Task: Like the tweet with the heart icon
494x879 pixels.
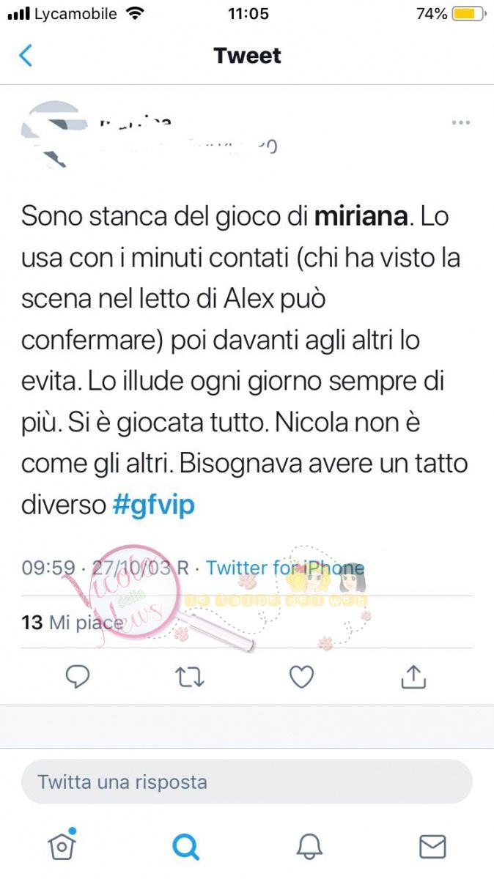Action: [301, 677]
